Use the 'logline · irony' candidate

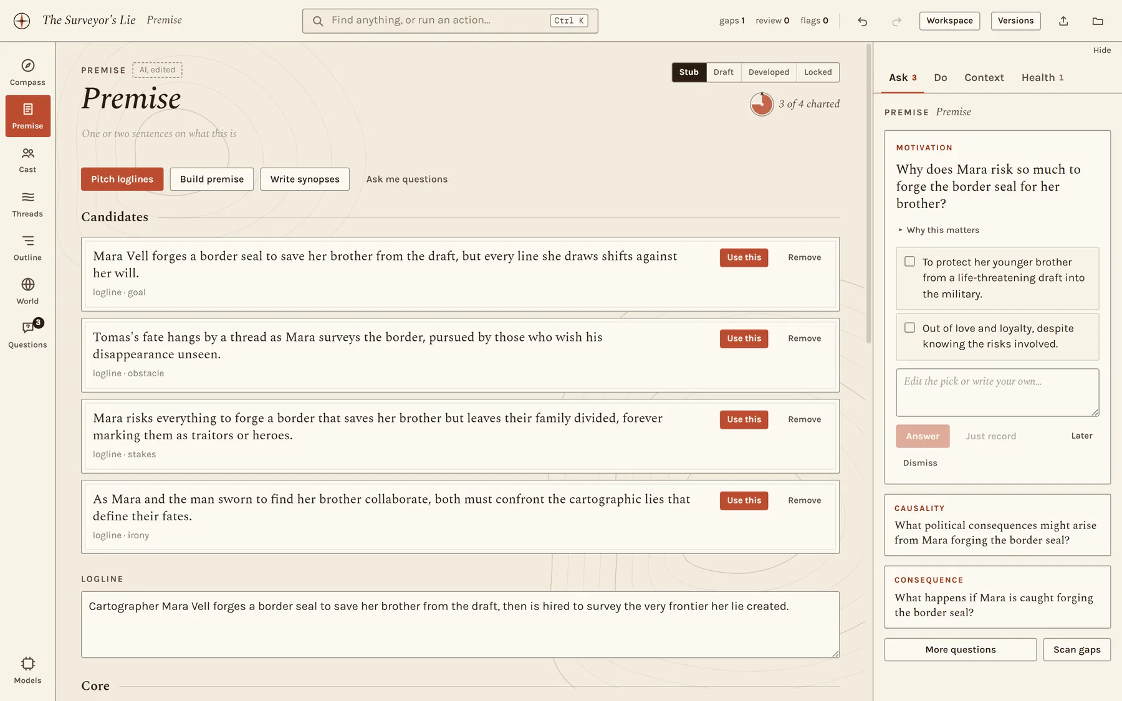(744, 500)
